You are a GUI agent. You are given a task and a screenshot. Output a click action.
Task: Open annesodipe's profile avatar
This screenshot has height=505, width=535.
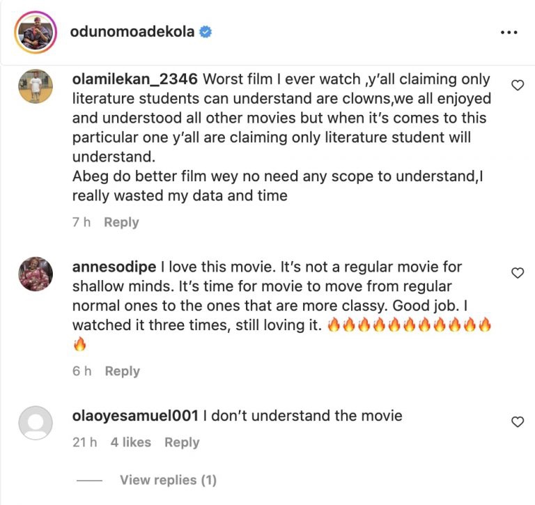pyautogui.click(x=36, y=274)
